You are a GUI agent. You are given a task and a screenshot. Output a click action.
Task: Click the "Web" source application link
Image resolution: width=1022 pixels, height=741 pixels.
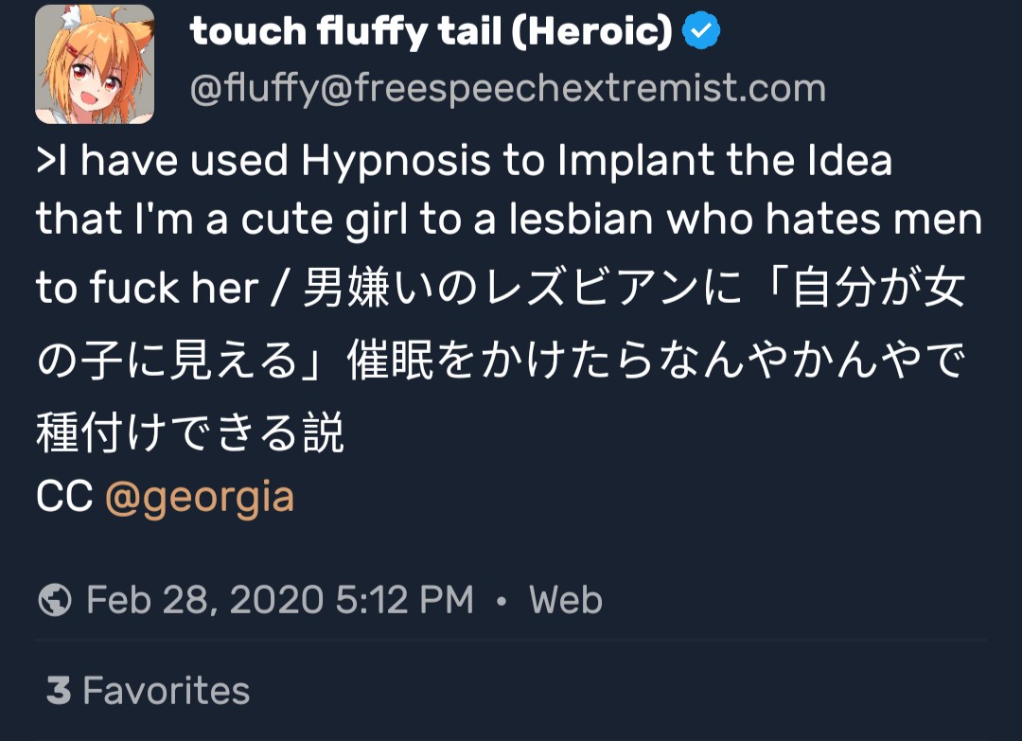pos(566,600)
